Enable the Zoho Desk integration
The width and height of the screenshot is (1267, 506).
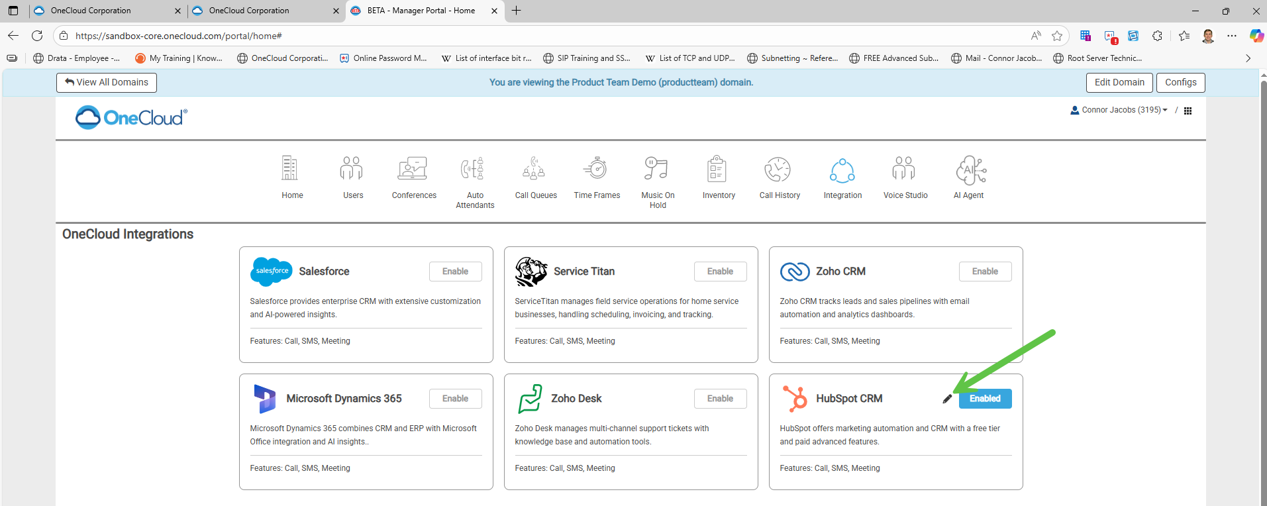click(720, 399)
